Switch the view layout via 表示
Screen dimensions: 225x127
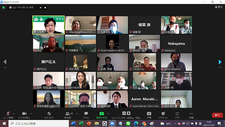click(x=218, y=7)
